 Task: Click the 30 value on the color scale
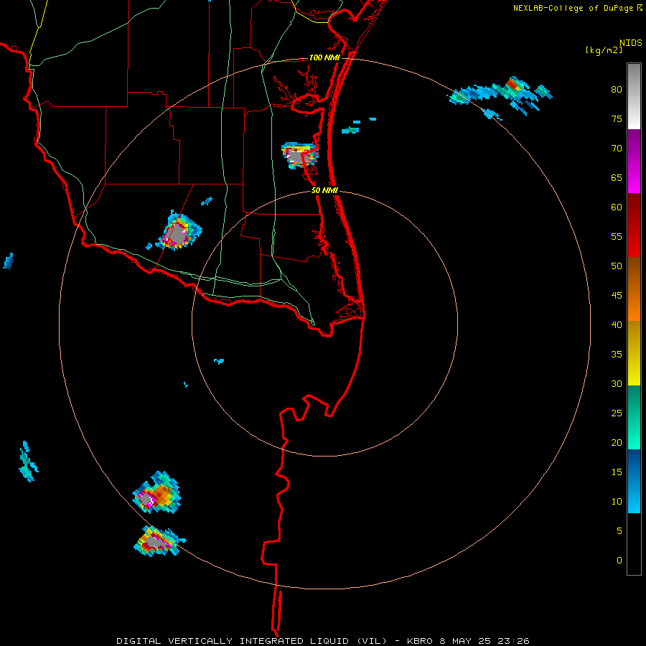click(617, 383)
